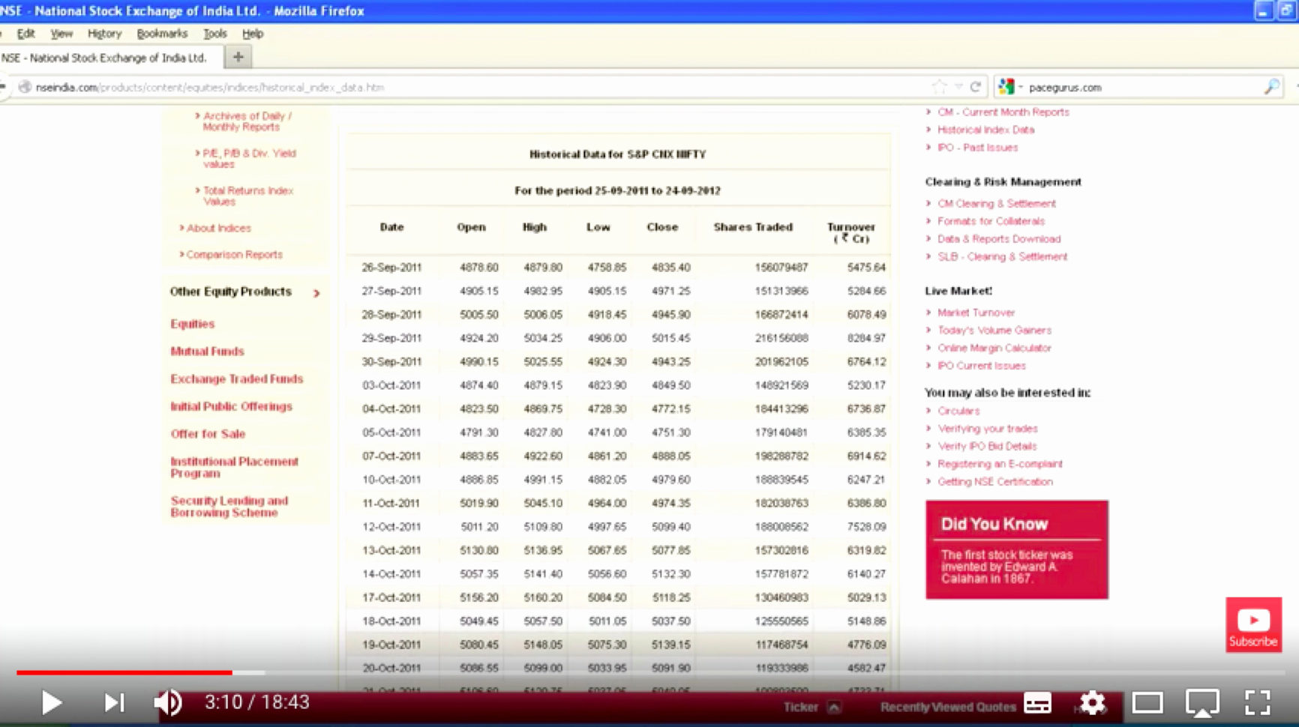Mute the video volume

click(x=167, y=702)
